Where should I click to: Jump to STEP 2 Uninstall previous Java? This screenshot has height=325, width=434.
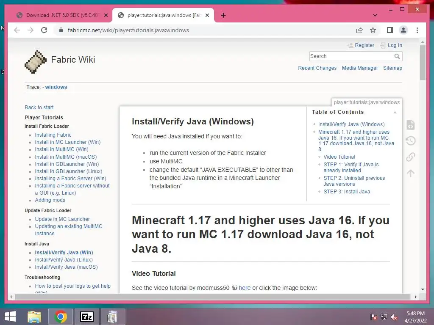(x=354, y=181)
